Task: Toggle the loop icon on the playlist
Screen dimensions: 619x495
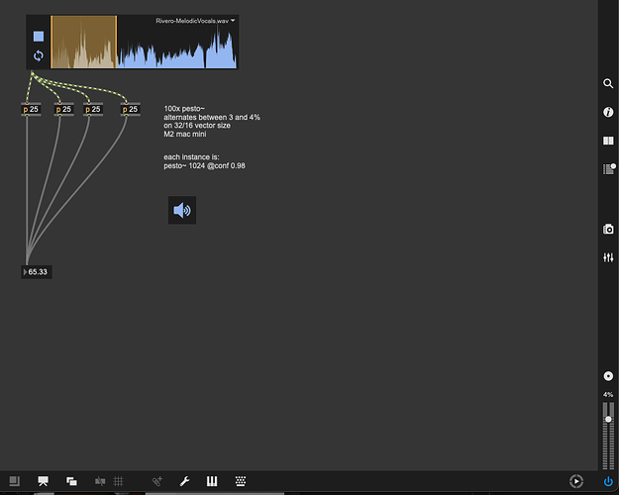Action: pos(39,55)
